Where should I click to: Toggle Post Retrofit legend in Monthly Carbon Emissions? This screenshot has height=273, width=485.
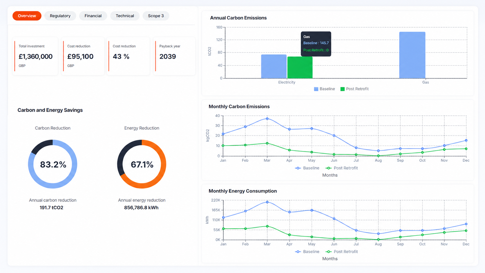(x=342, y=168)
